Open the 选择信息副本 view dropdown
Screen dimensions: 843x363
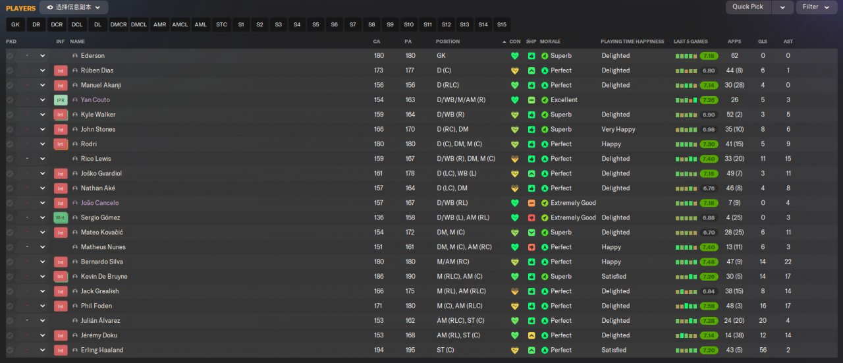tap(74, 7)
